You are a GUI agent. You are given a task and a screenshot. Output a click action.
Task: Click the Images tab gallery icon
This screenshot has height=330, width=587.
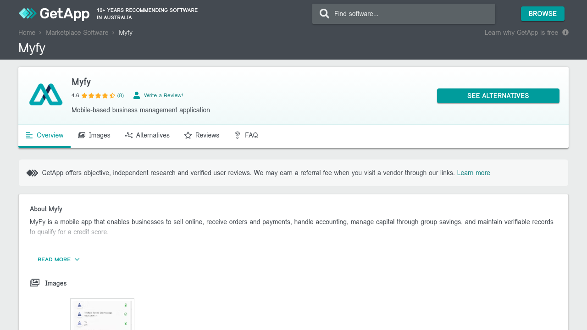(82, 135)
